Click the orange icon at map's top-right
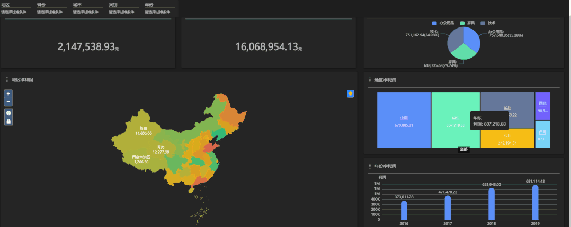This screenshot has width=571, height=227. click(x=350, y=93)
